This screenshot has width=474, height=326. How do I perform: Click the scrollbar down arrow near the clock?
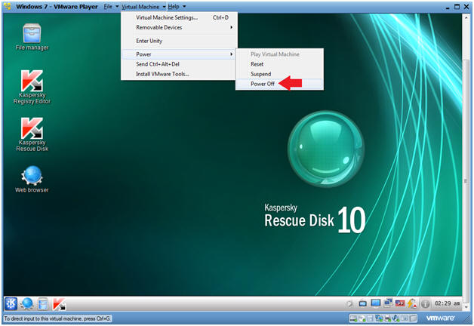point(466,307)
